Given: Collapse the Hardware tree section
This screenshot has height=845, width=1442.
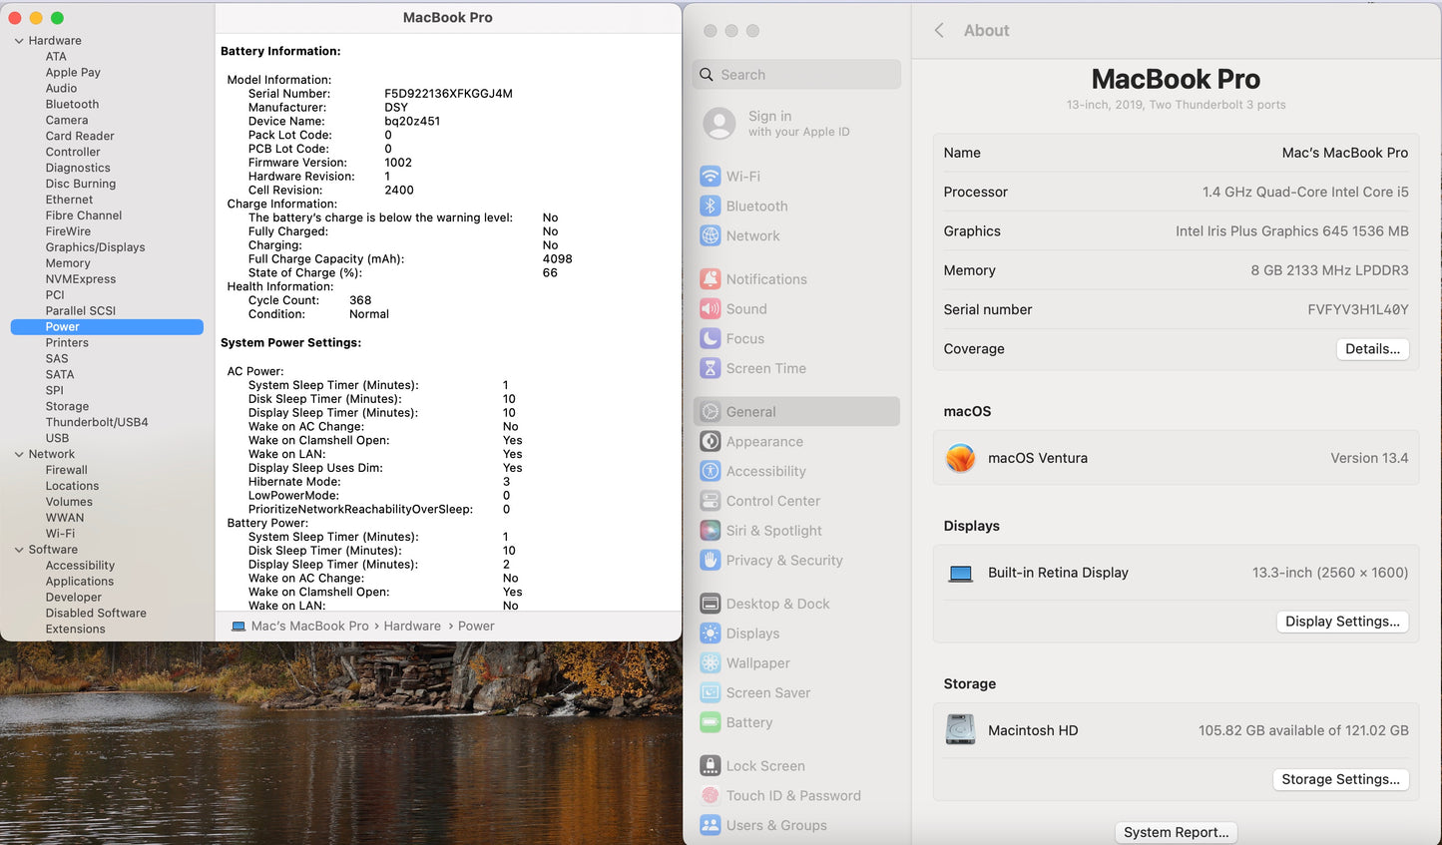Looking at the screenshot, I should click(19, 41).
